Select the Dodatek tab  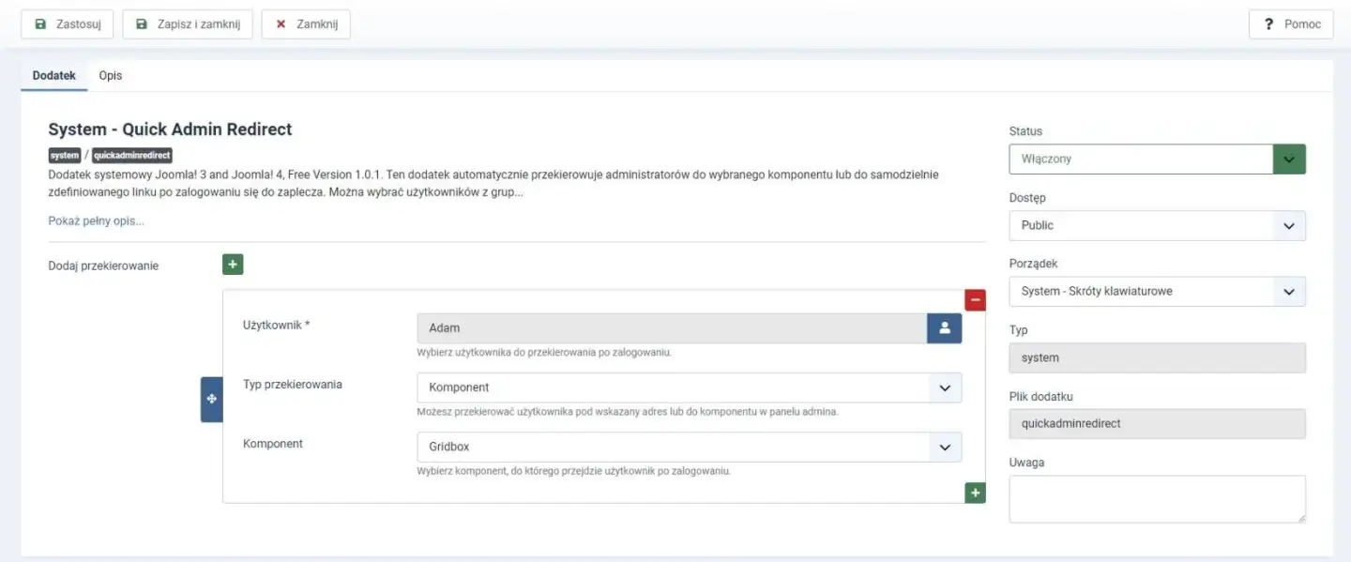54,75
